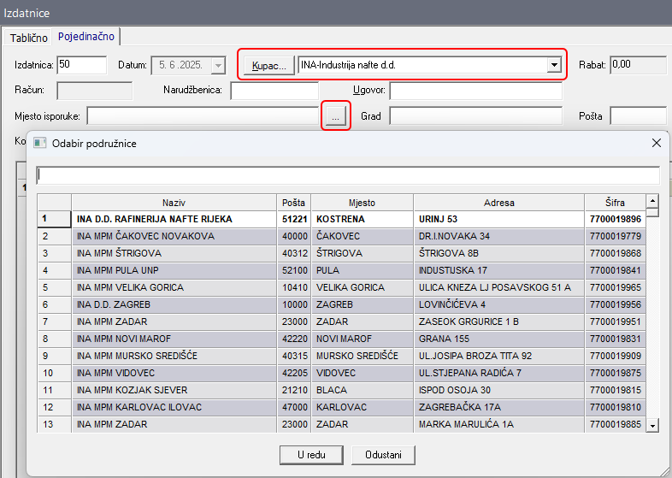Viewport: 672px width, 478px height.
Task: Open the Datum date dropdown
Action: [218, 66]
